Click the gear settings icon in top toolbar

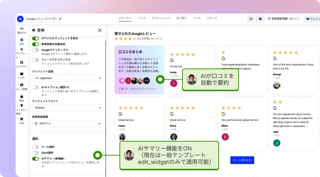(260, 19)
